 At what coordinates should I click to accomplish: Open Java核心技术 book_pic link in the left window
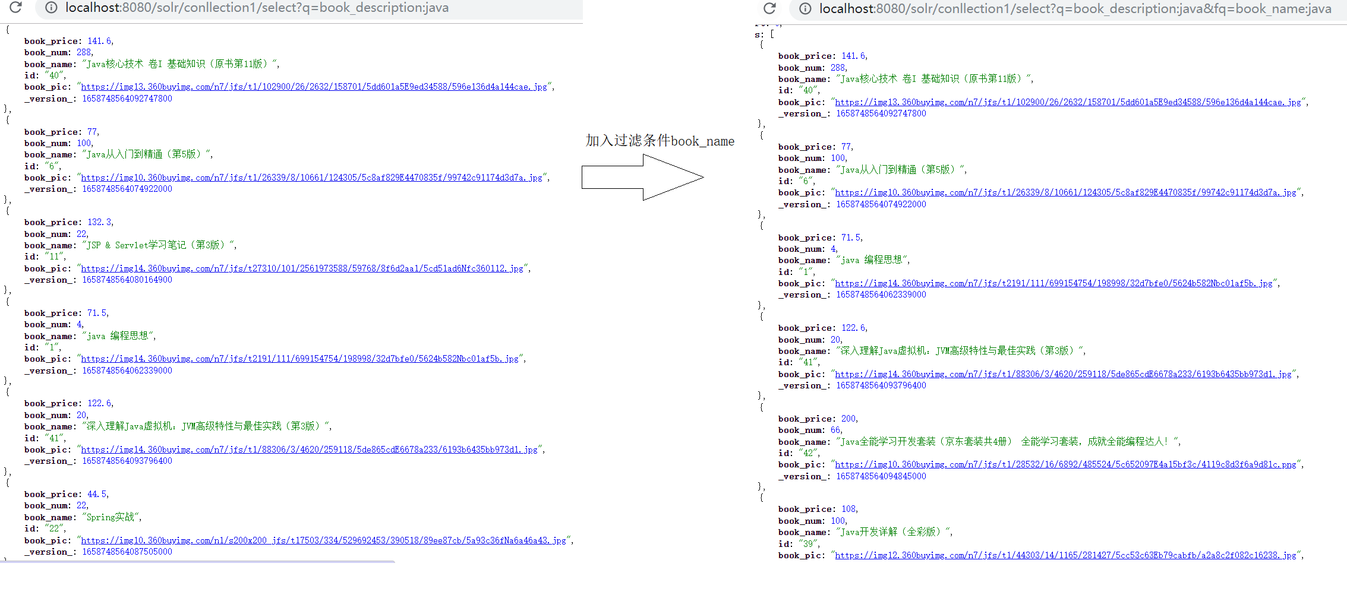[314, 87]
